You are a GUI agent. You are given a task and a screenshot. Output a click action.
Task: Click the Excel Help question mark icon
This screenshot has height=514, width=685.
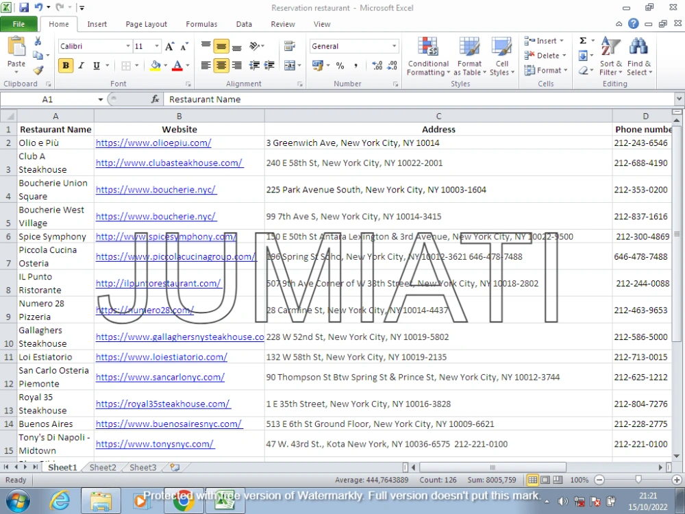click(633, 24)
